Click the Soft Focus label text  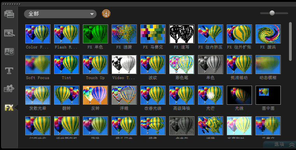(x=38, y=78)
